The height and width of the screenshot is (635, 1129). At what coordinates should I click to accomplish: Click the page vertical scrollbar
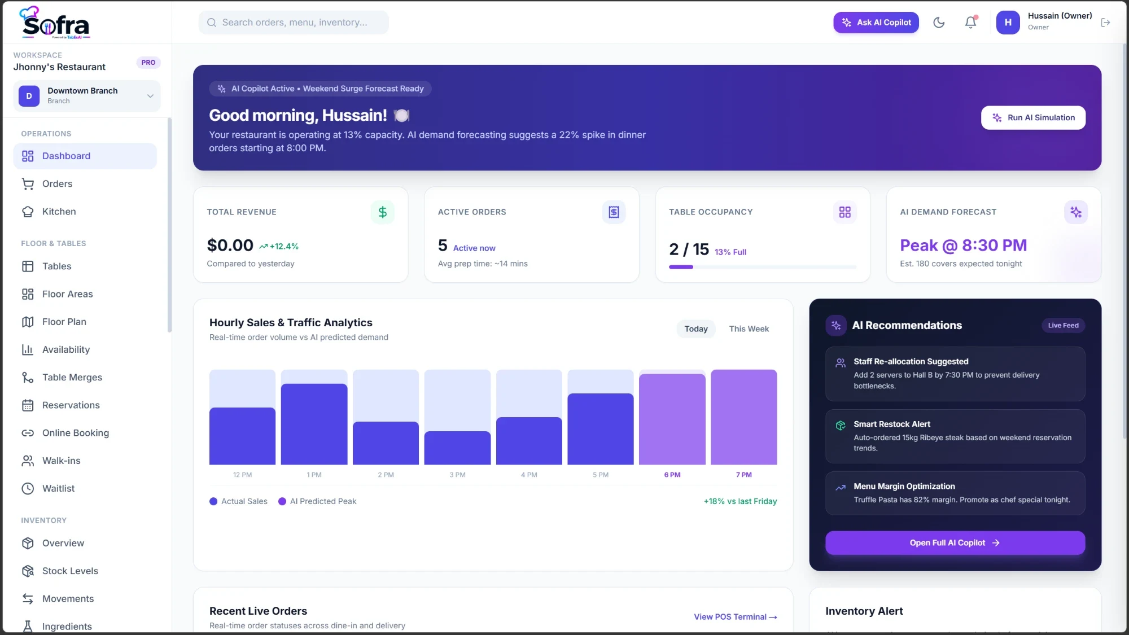pyautogui.click(x=1124, y=243)
